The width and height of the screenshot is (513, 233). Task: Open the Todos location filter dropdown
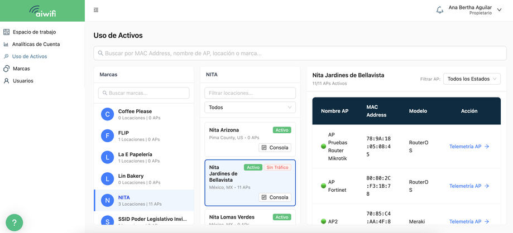[x=250, y=107]
